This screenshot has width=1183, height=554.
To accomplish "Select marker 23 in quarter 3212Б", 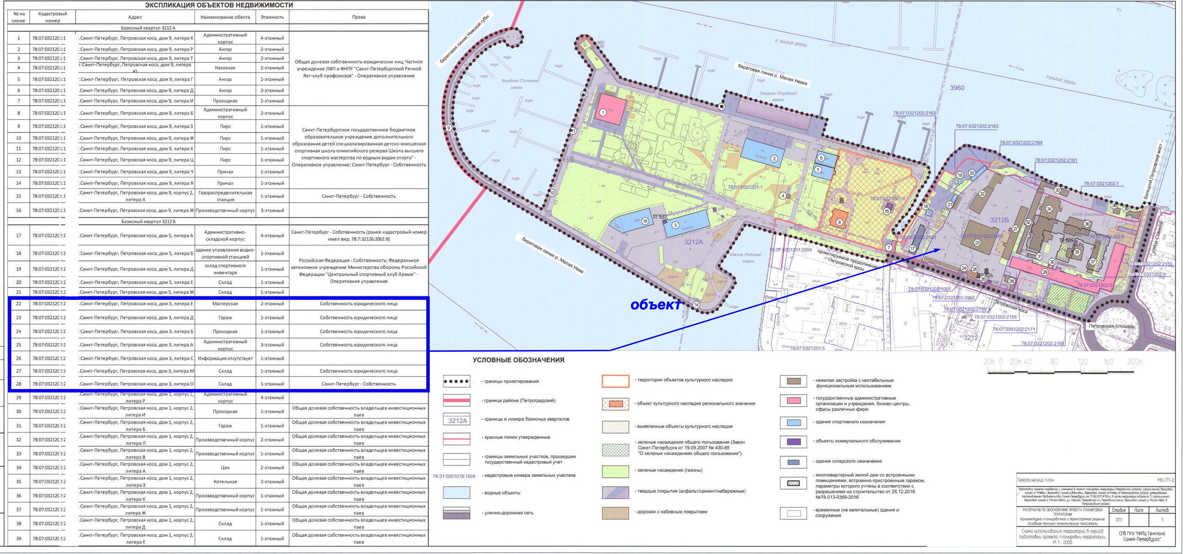I will pyautogui.click(x=977, y=243).
